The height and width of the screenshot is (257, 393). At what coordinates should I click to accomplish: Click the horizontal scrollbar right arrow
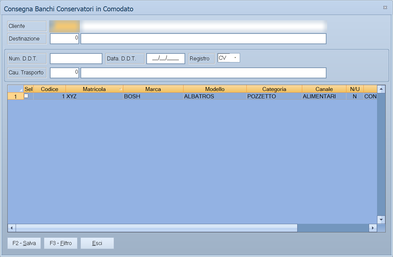coord(373,228)
